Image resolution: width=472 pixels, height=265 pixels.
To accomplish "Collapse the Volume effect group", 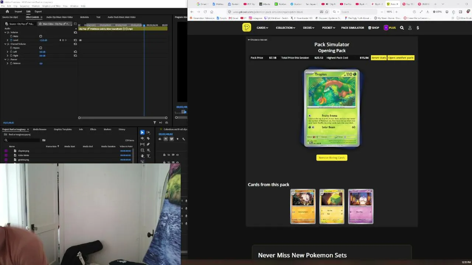I will coord(5,32).
